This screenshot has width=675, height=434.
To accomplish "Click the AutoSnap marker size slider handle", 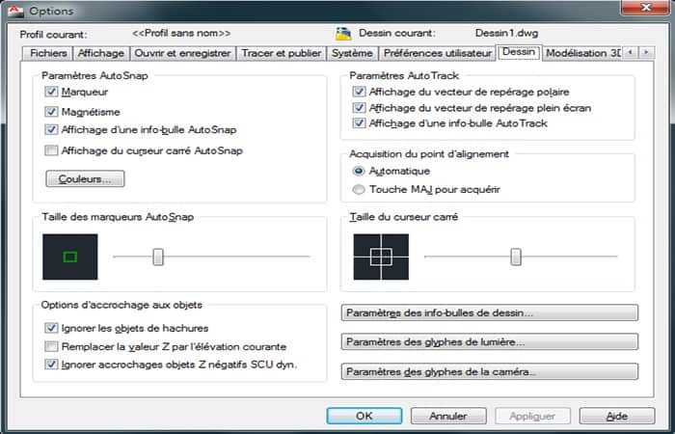I will click(158, 258).
